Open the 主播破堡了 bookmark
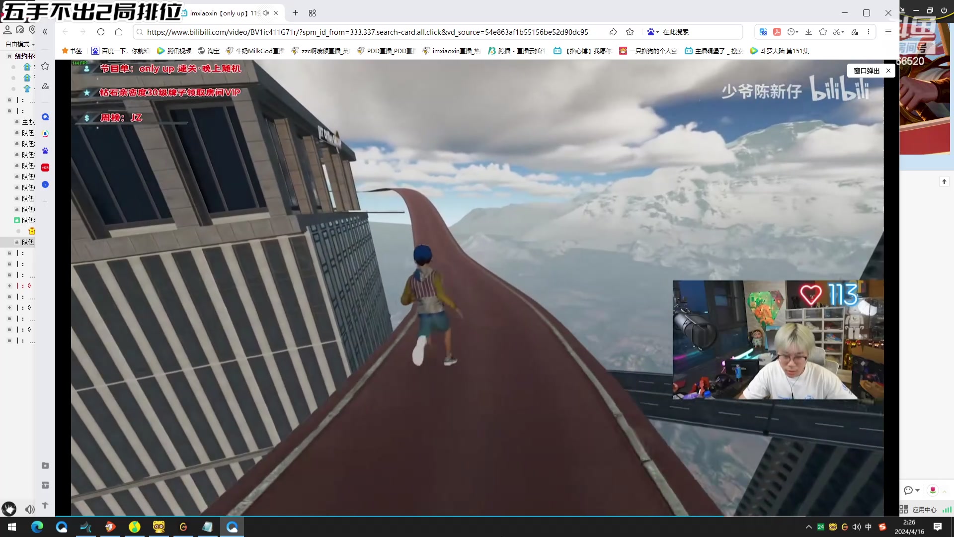Image resolution: width=954 pixels, height=537 pixels. [714, 51]
